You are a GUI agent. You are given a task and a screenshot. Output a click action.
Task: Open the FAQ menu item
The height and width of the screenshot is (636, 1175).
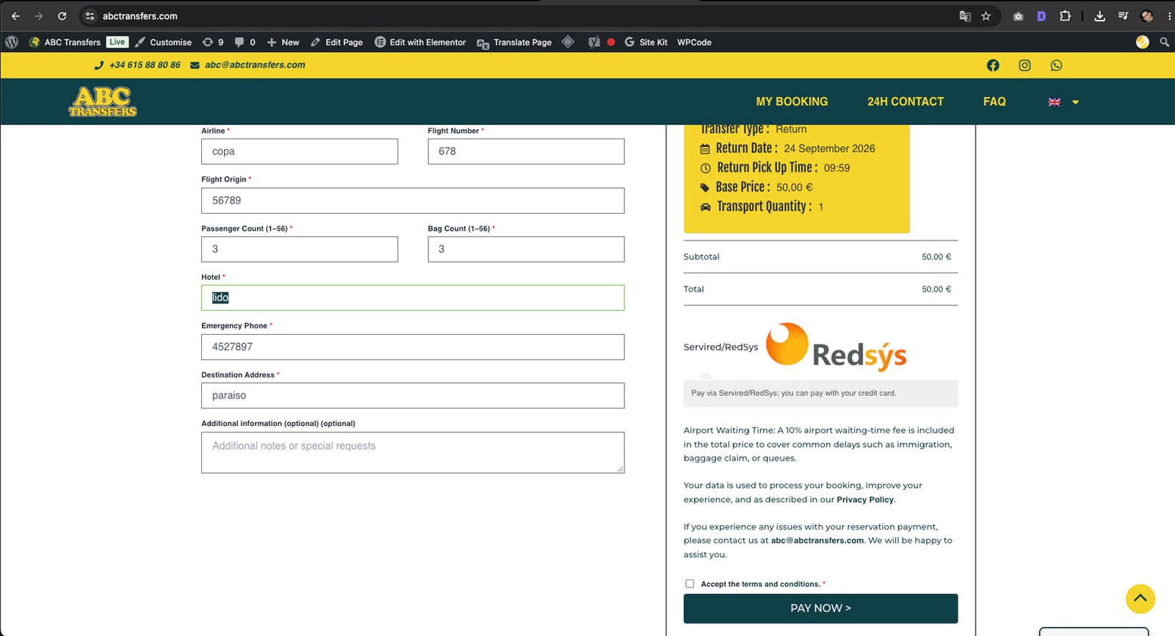(x=994, y=101)
